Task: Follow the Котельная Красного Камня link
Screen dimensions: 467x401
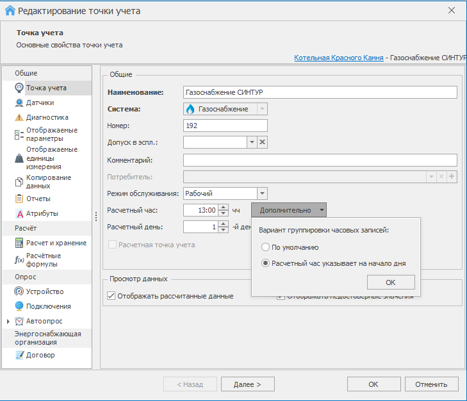Action: tap(338, 58)
